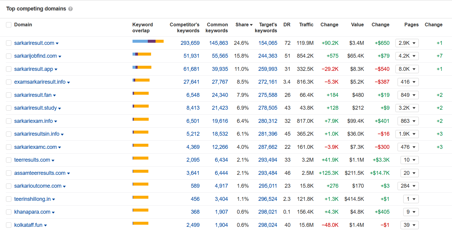This screenshot has height=231, width=452.
Task: Check the box for sarkariresult.app row
Action: click(9, 69)
